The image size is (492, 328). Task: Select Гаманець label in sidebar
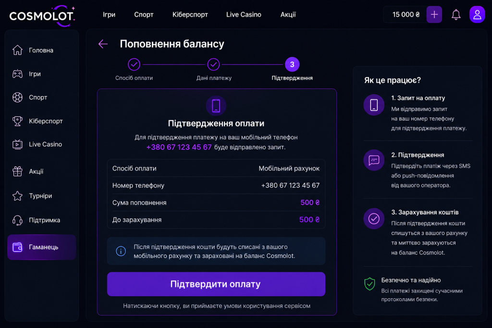[x=44, y=247]
